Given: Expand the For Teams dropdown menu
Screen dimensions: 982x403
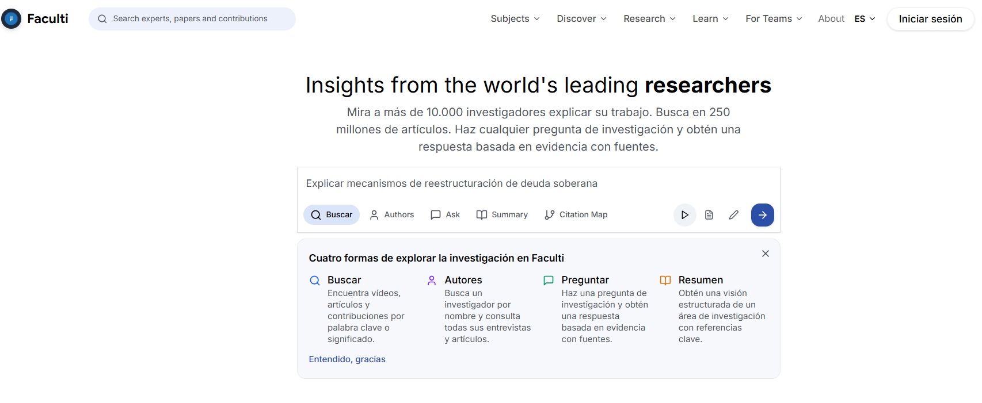Looking at the screenshot, I should tap(774, 19).
